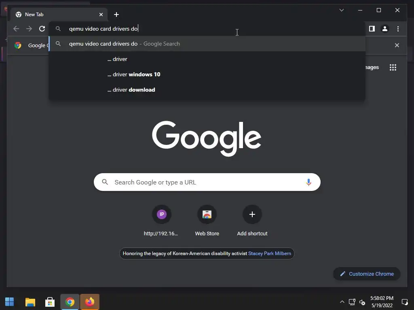This screenshot has width=414, height=310.
Task: Choose 'qemu video card drivers do - Google Search' suggestion
Action: pyautogui.click(x=207, y=44)
